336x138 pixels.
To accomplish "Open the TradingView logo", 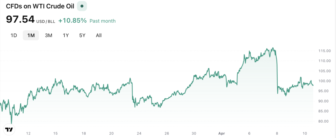I will [x=10, y=129].
